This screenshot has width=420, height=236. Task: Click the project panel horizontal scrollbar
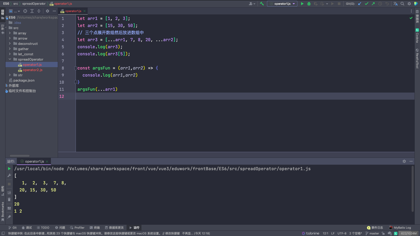pyautogui.click(x=20, y=155)
